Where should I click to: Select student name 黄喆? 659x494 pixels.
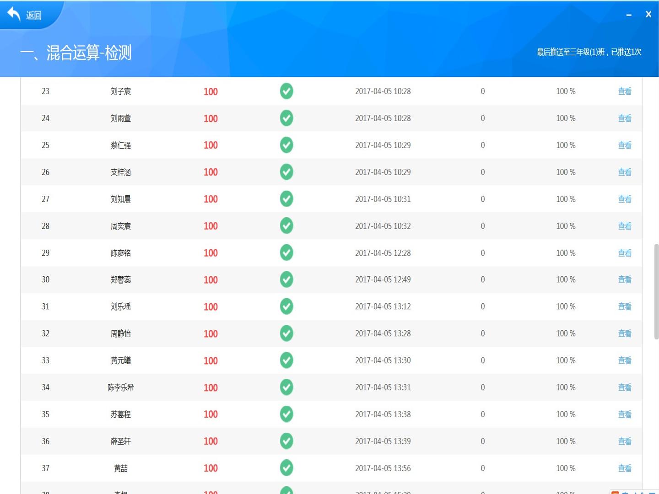121,469
